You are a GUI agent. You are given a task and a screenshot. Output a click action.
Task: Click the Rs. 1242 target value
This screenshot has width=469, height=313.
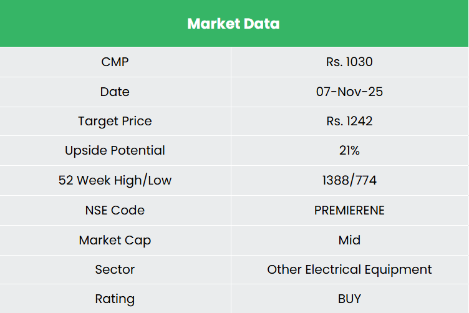[x=349, y=121]
